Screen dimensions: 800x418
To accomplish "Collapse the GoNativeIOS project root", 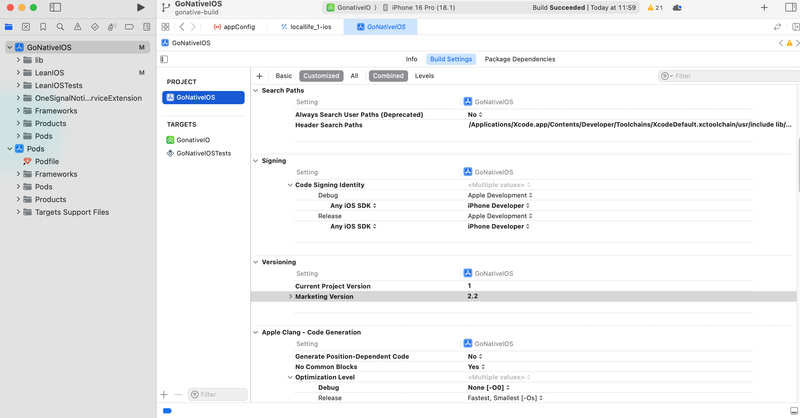I will (x=9, y=48).
